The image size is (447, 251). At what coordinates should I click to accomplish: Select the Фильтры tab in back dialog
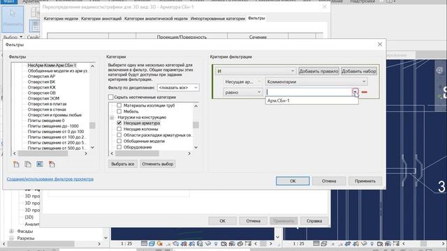tap(256, 18)
